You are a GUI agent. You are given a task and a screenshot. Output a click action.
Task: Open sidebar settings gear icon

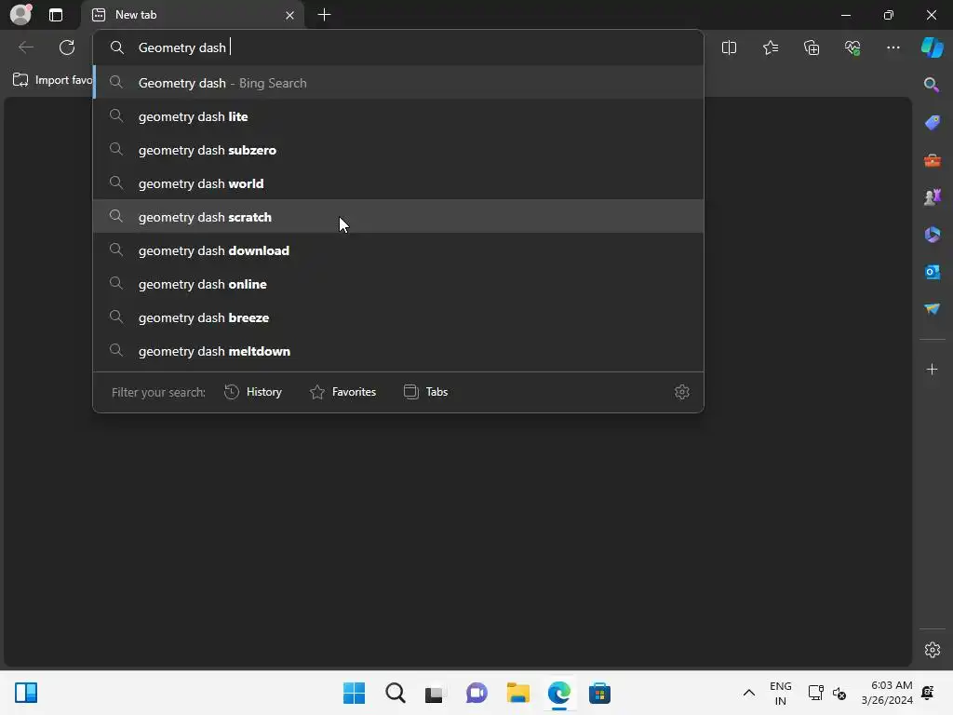(933, 649)
